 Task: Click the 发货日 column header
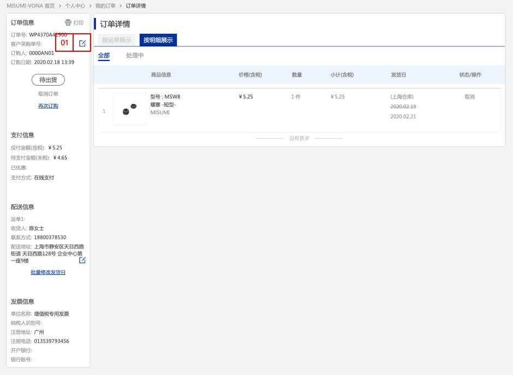point(398,75)
